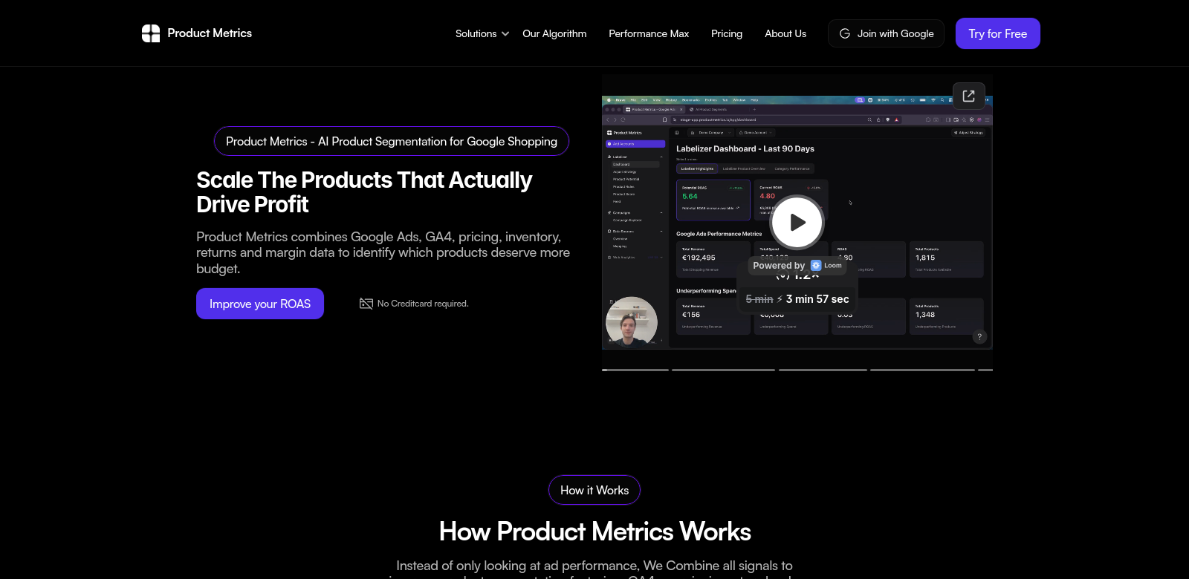Click the How it Works pill label
The width and height of the screenshot is (1189, 579).
[594, 490]
